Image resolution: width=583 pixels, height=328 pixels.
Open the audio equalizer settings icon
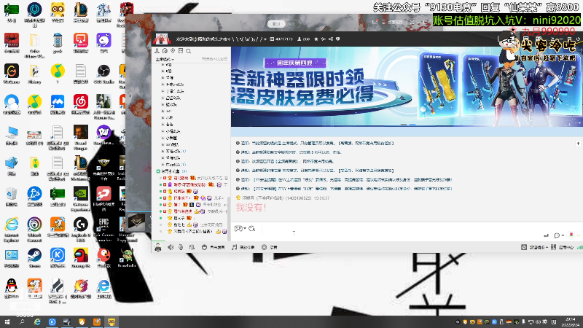point(192,247)
